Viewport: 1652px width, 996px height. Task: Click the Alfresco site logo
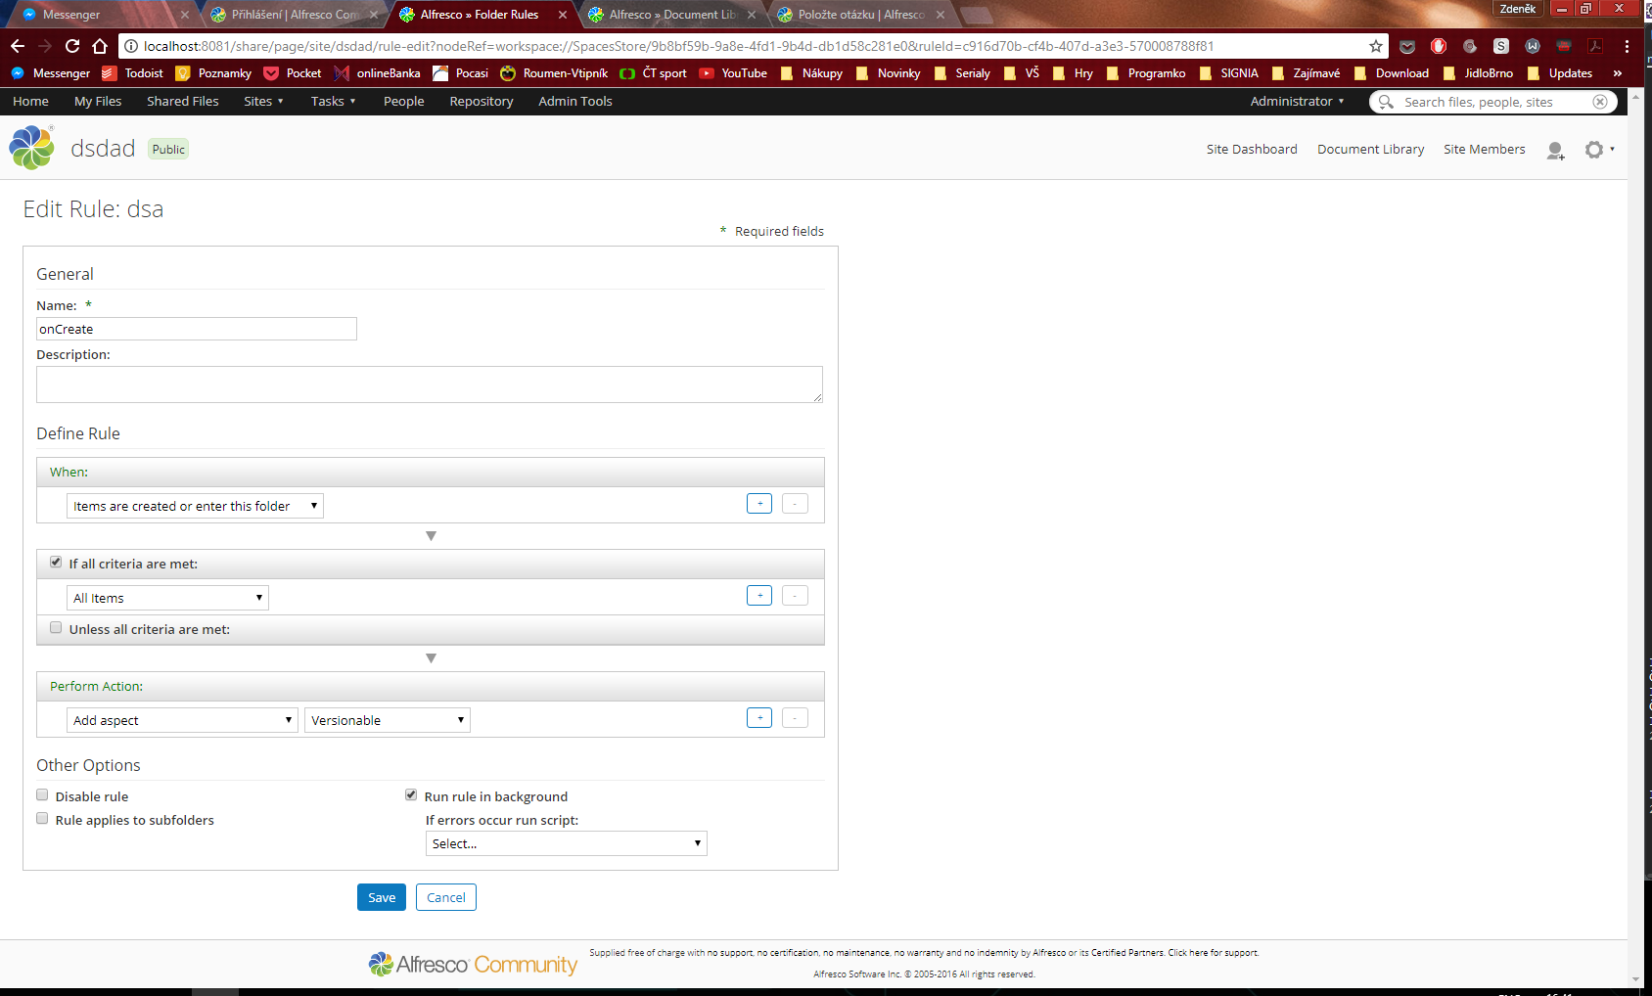(x=31, y=148)
